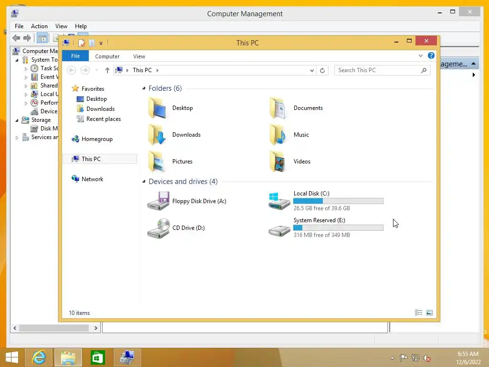Show hidden tray icons arrow
489x367 pixels.
pyautogui.click(x=393, y=358)
